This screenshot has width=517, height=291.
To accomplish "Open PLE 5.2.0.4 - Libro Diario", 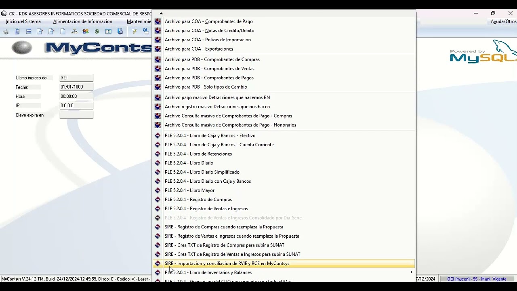I will coord(284,163).
